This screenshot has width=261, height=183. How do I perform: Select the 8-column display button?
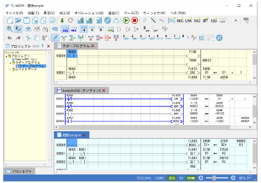(101, 29)
